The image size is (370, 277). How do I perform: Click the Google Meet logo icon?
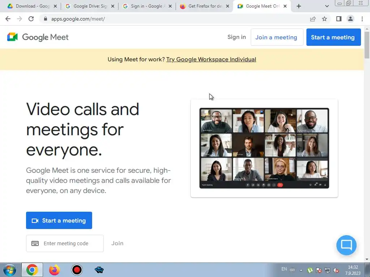point(12,37)
